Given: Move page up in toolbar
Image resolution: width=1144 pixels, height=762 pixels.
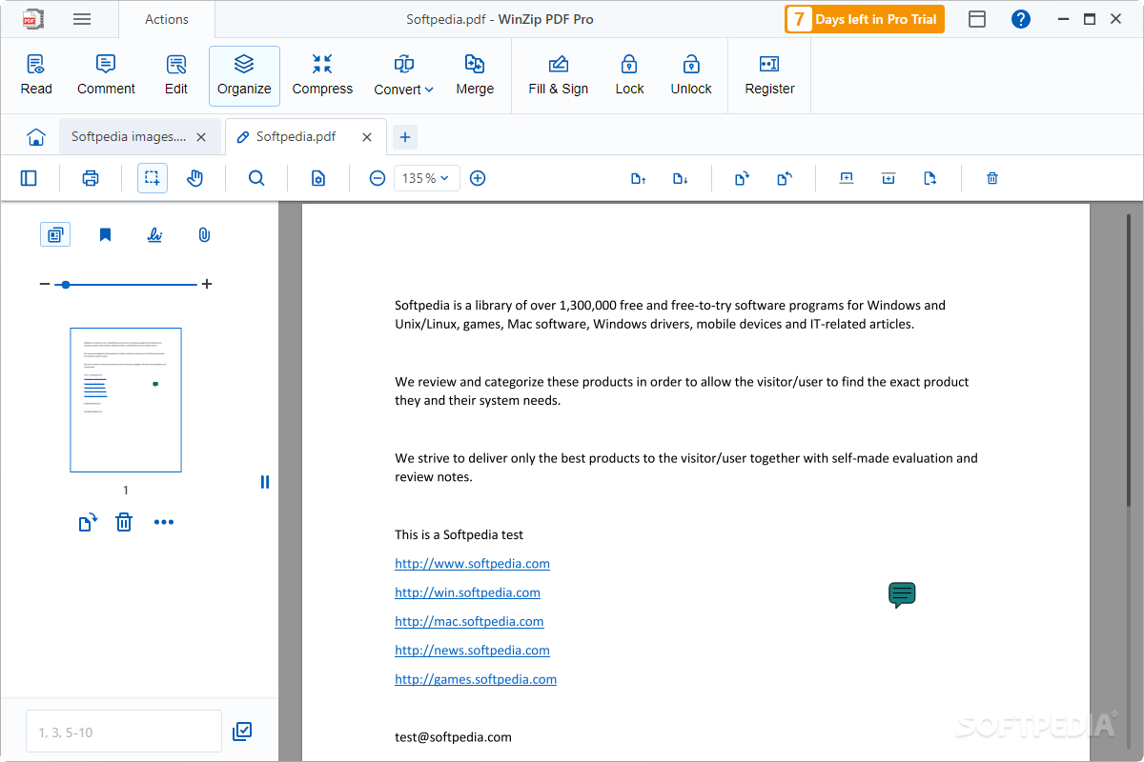Looking at the screenshot, I should [639, 178].
